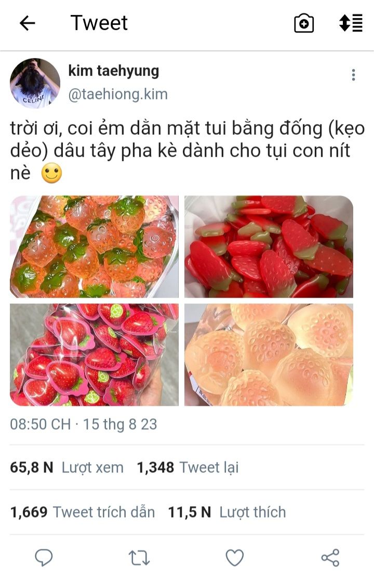Tap the 65,8 N Lượt xem count
This screenshot has width=374, height=578.
pos(66,467)
